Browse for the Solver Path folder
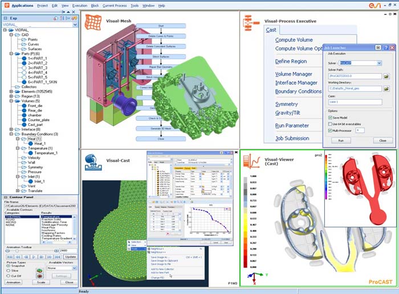This screenshot has height=294, width=399. 386,76
